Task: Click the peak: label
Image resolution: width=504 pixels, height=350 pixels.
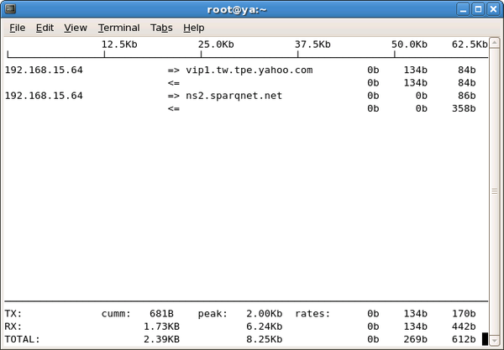Action: point(213,313)
